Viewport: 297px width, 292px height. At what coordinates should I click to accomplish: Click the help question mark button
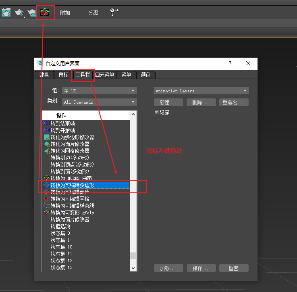point(230,63)
